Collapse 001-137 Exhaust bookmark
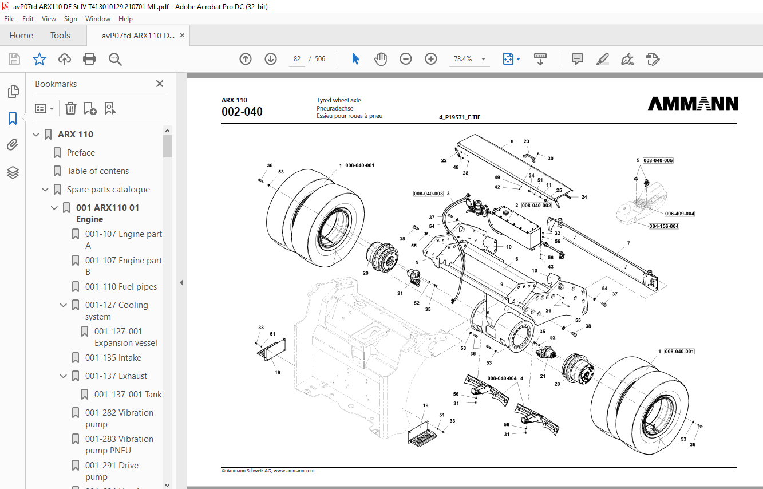Image resolution: width=763 pixels, height=489 pixels. click(64, 376)
